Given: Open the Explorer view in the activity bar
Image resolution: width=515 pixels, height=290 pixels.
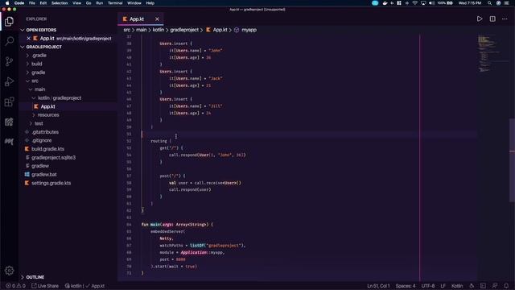Looking at the screenshot, I should coord(9,22).
